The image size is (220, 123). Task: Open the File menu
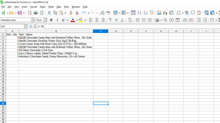tap(3, 7)
